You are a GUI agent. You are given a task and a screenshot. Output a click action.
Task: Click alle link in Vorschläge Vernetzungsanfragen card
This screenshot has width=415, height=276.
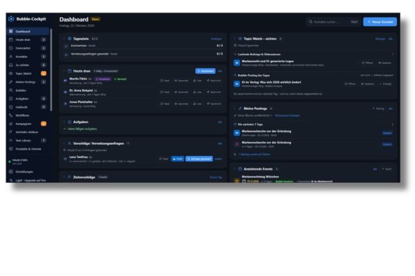click(220, 144)
